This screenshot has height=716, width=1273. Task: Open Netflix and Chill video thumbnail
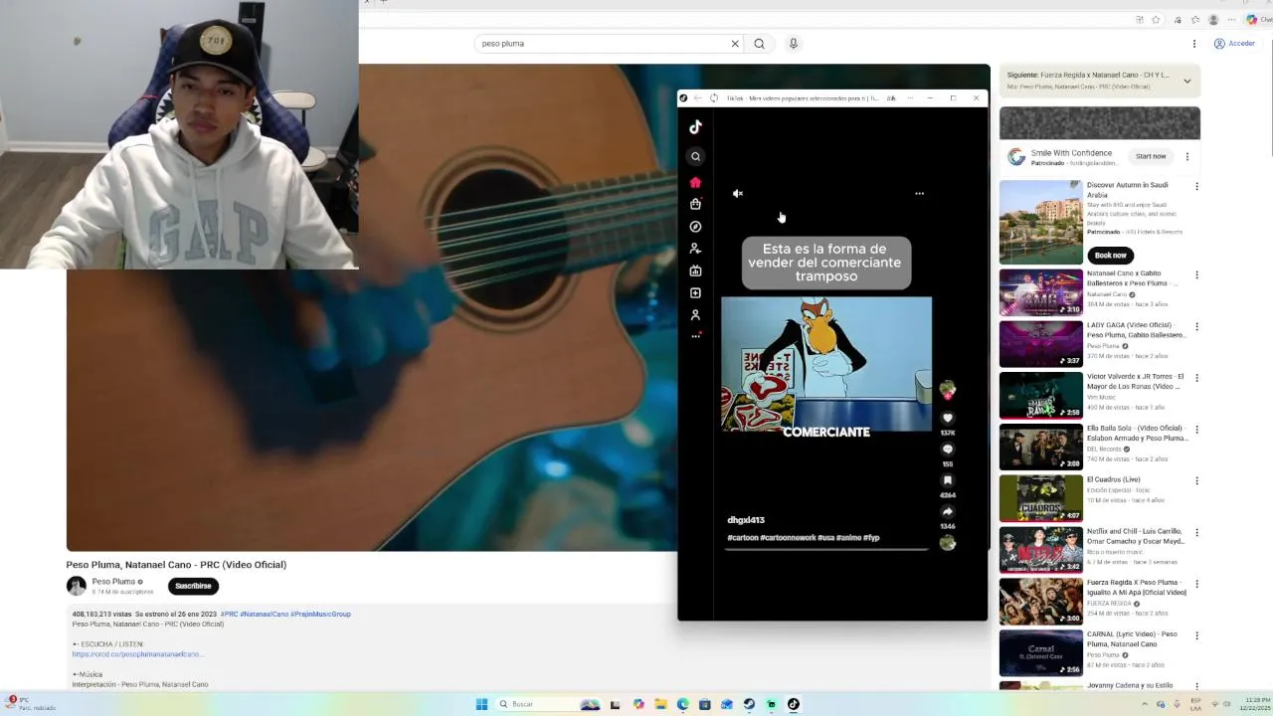coord(1040,550)
